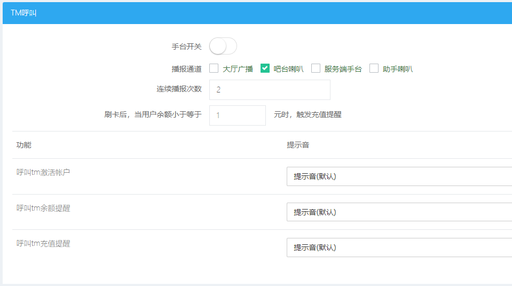Click the 提示音 column header

(x=298, y=145)
